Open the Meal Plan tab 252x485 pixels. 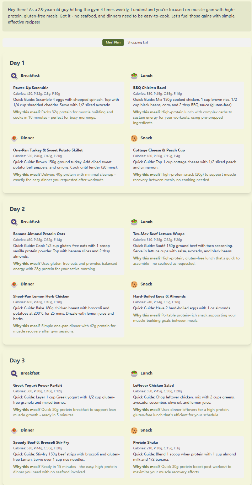point(113,42)
